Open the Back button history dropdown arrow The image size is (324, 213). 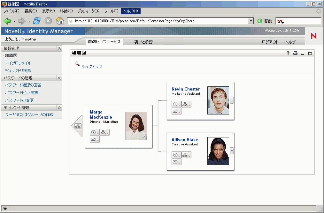[x=14, y=21]
